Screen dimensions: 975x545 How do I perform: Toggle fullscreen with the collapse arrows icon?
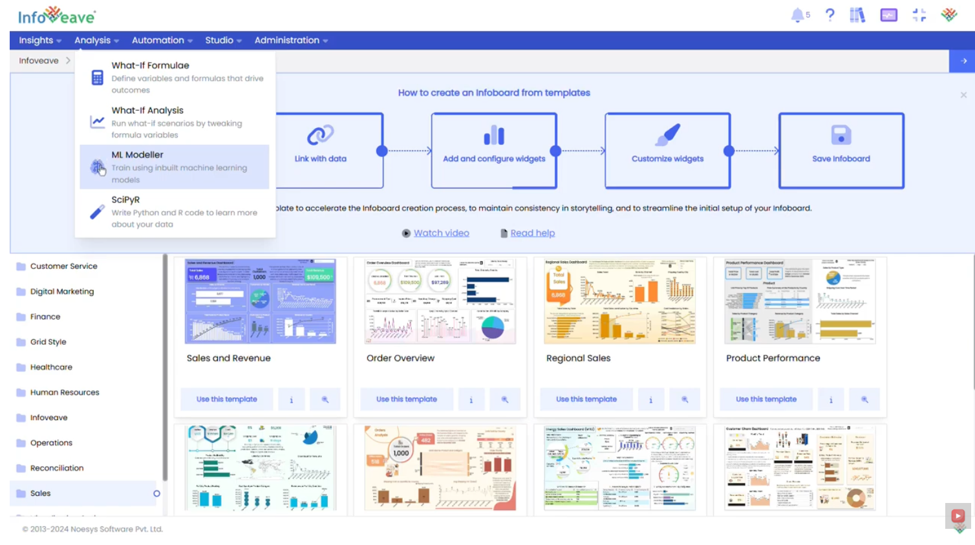tap(919, 15)
